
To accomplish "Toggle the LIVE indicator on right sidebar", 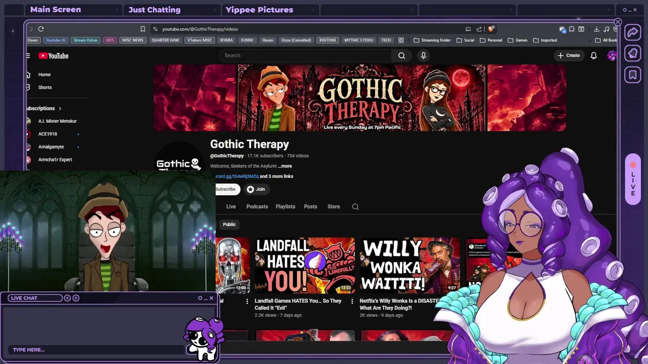I will tap(633, 179).
